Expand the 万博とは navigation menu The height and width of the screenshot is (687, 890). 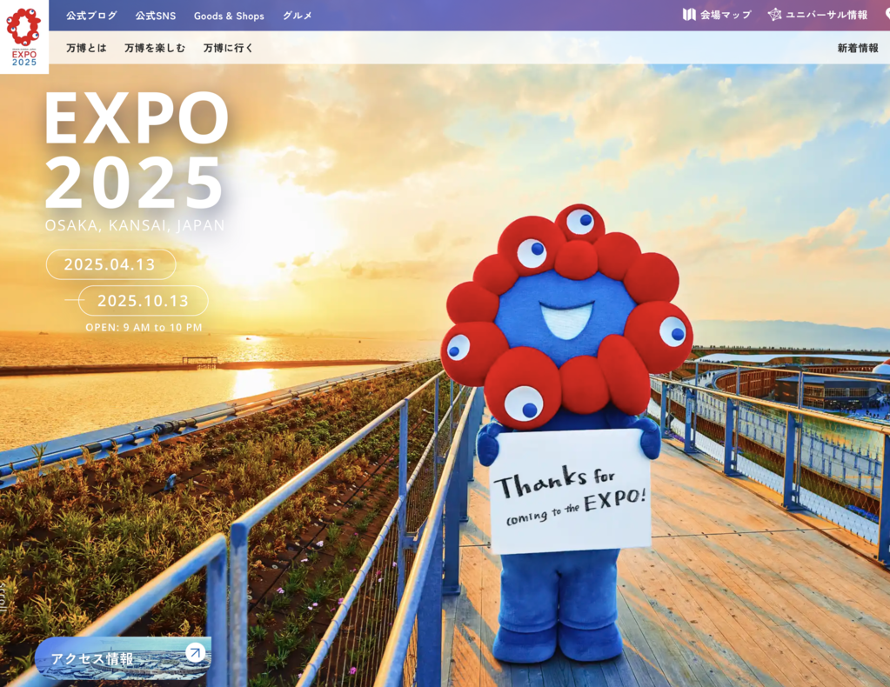pos(86,48)
